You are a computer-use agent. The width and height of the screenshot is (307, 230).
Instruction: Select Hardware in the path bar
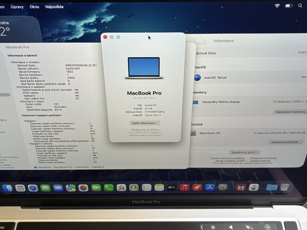(x=82, y=167)
